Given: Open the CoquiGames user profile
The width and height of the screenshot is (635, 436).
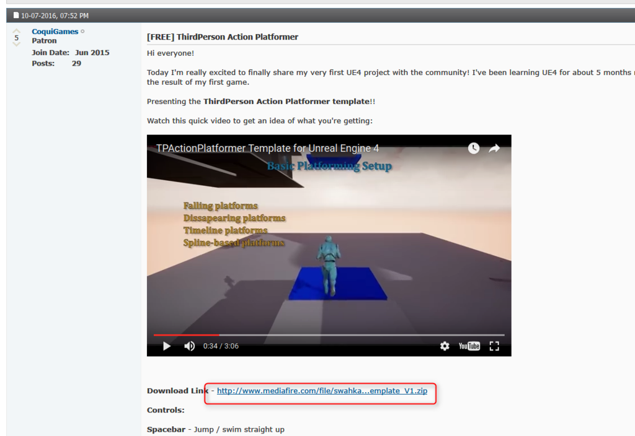Looking at the screenshot, I should tap(55, 32).
